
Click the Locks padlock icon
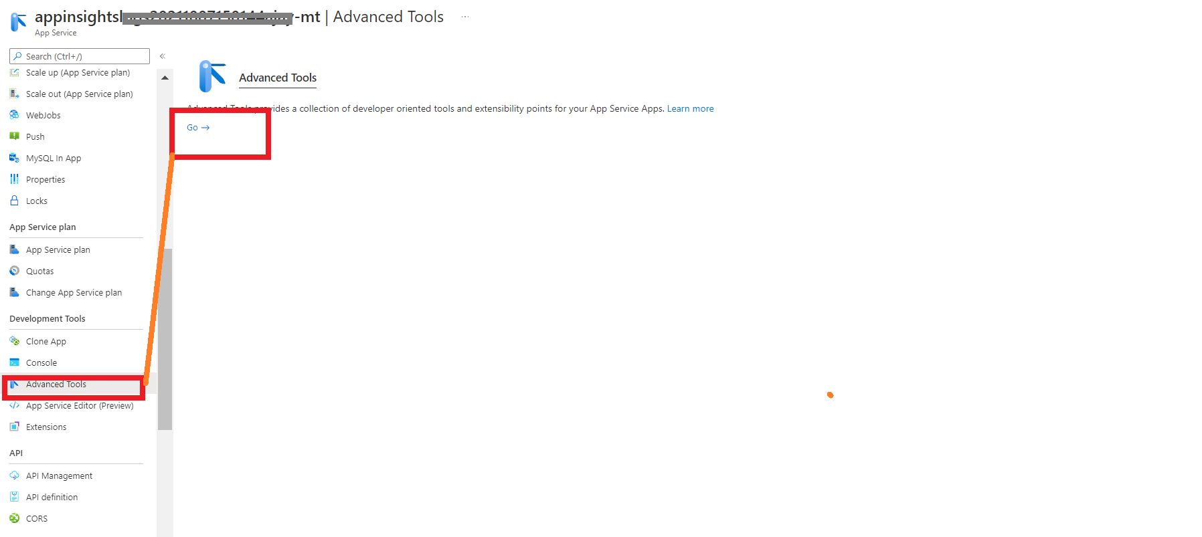point(14,201)
